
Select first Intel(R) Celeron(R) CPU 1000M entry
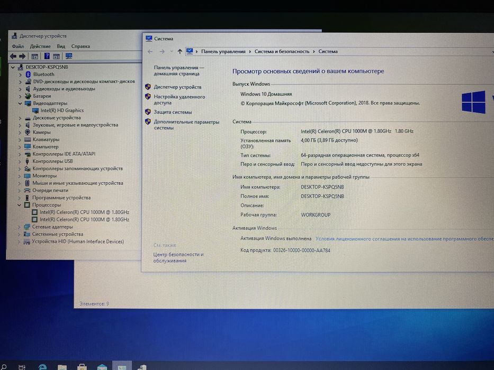pyautogui.click(x=84, y=212)
